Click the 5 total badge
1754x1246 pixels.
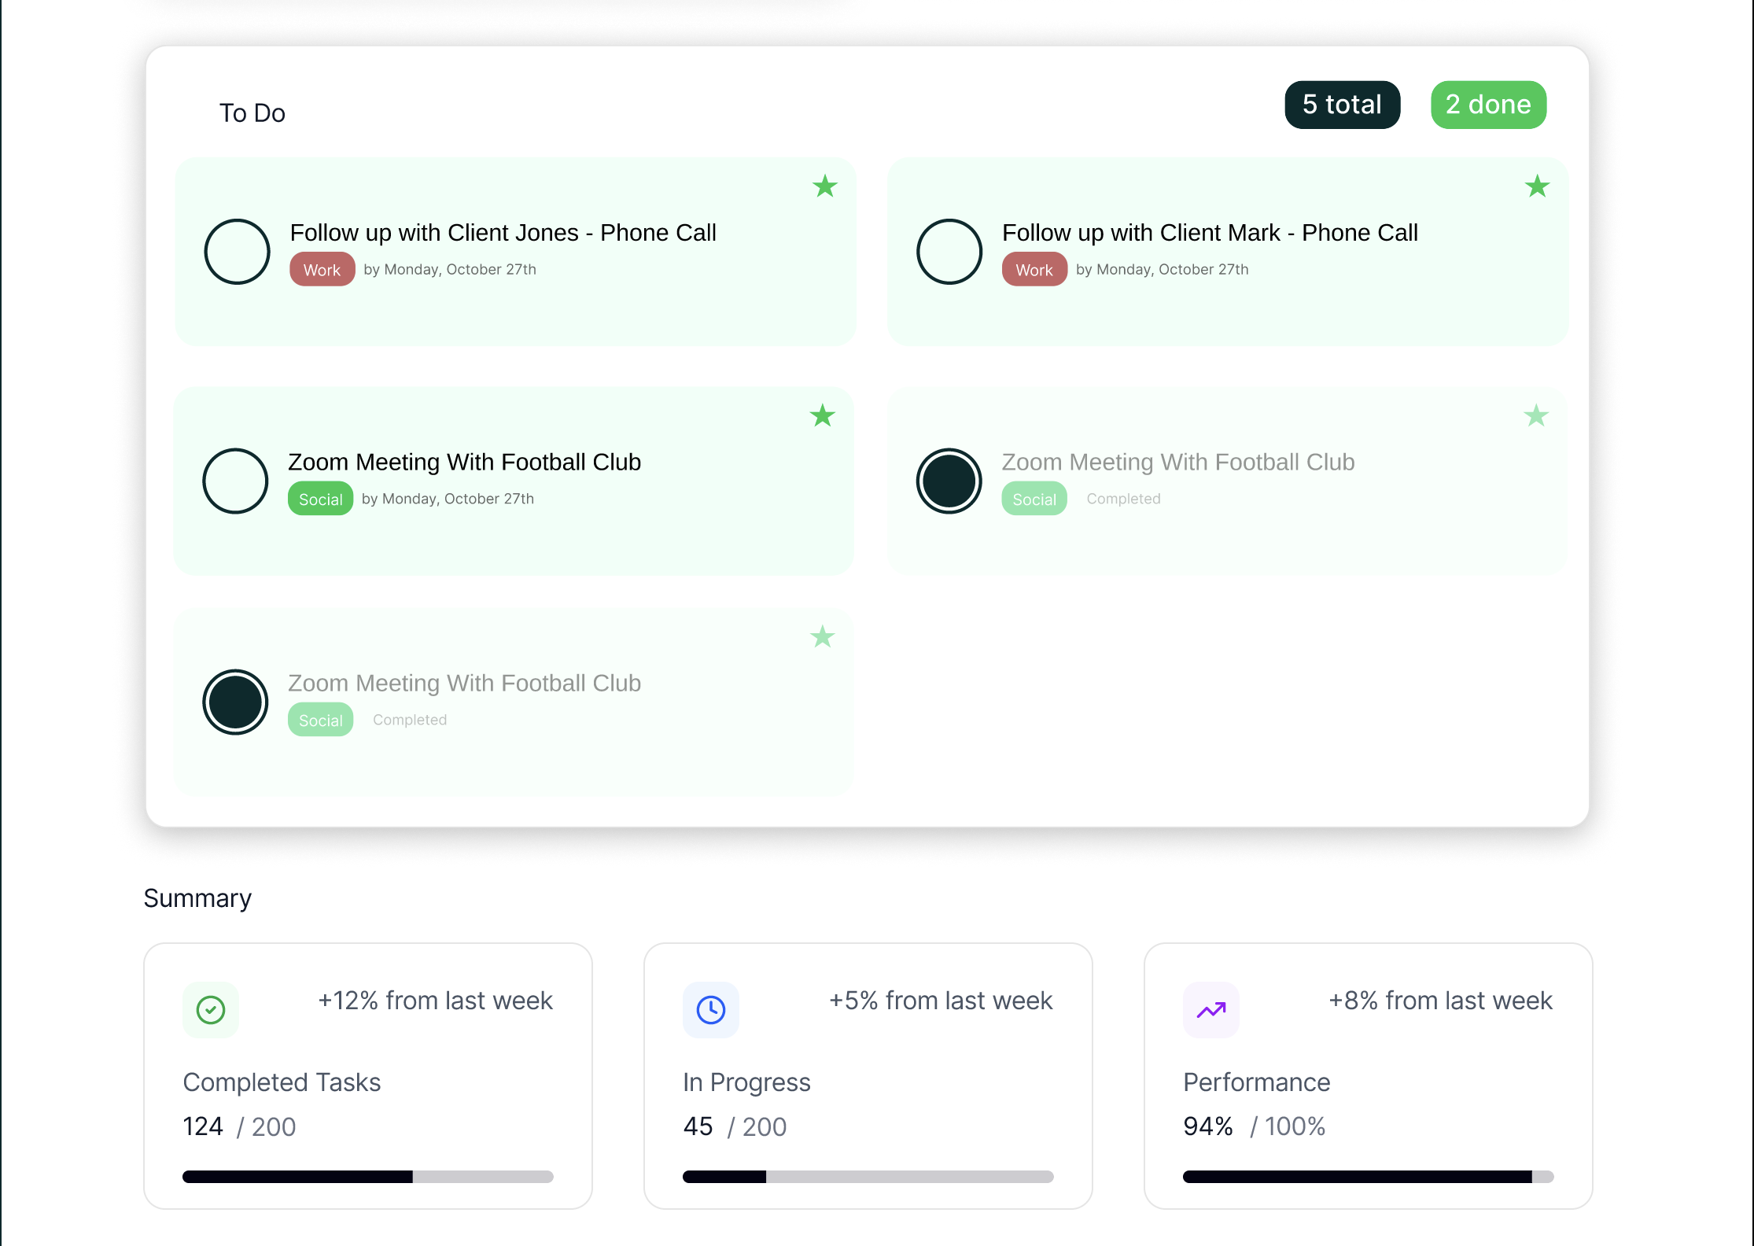point(1342,105)
